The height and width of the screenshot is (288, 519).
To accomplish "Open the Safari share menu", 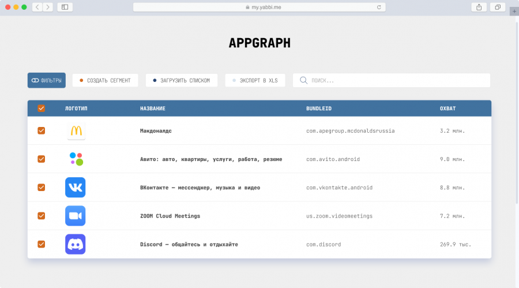I will (x=479, y=7).
